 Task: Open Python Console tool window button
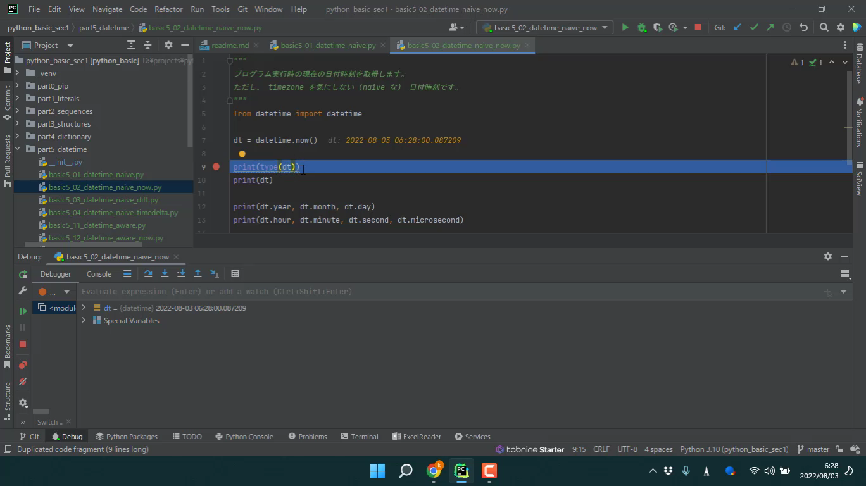(x=244, y=437)
